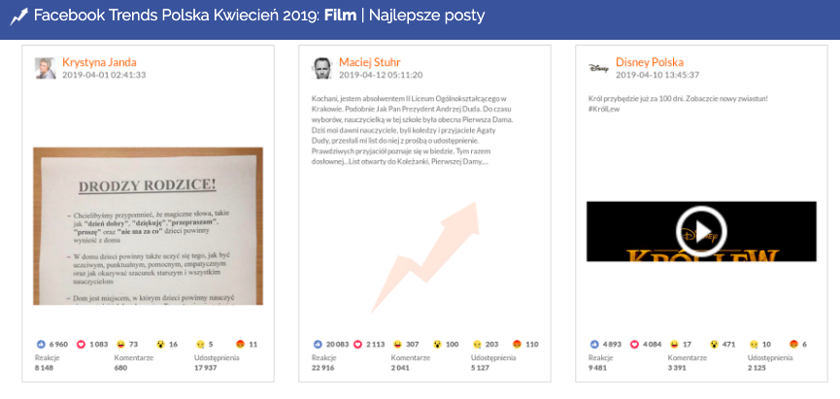This screenshot has width=840, height=399.
Task: Click the Disney Polska logo avatar
Action: [599, 68]
